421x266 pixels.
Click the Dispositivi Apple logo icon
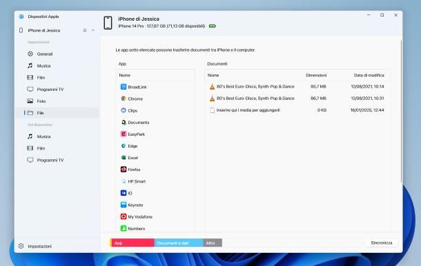pos(21,17)
